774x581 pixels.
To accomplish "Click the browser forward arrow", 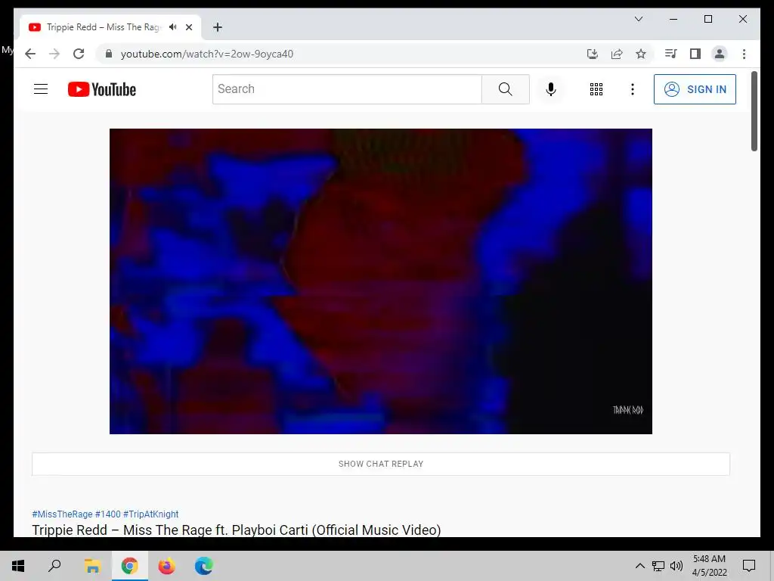I will coord(54,54).
